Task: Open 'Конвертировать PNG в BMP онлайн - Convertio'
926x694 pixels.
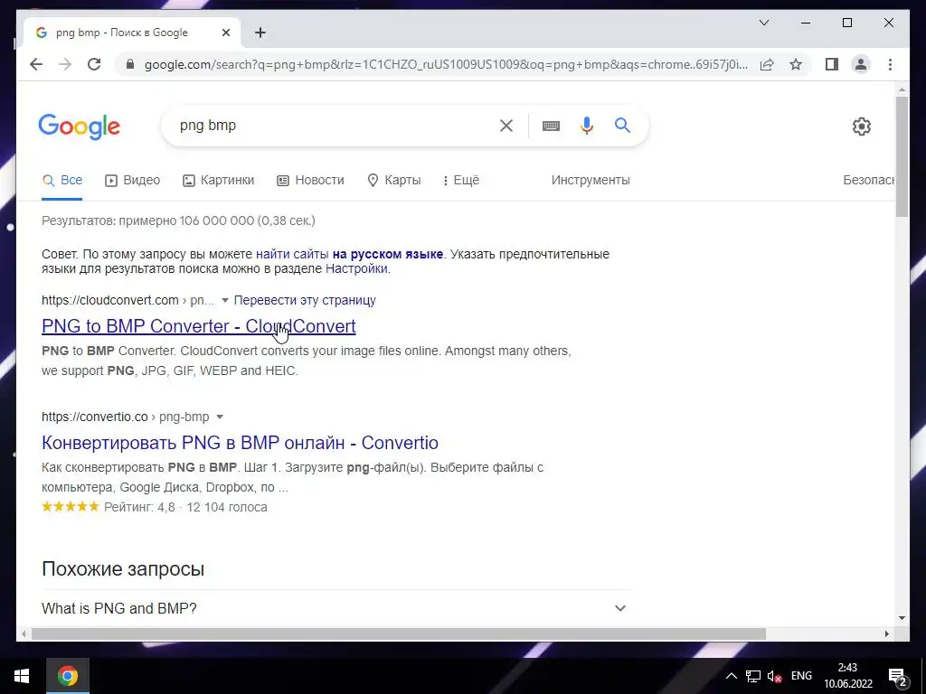Action: click(x=240, y=443)
